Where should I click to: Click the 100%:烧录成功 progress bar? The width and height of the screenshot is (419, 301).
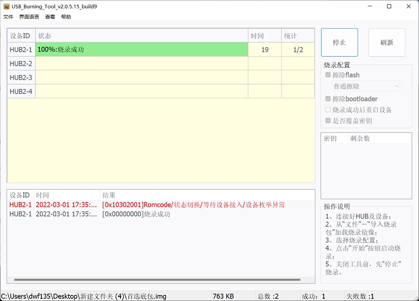click(141, 49)
